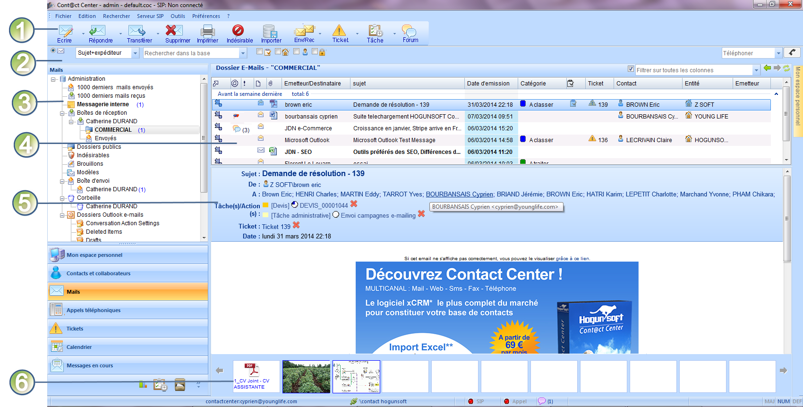803x407 pixels.
Task: Remove the e-mailing campaign task with its red cross
Action: coord(421,214)
